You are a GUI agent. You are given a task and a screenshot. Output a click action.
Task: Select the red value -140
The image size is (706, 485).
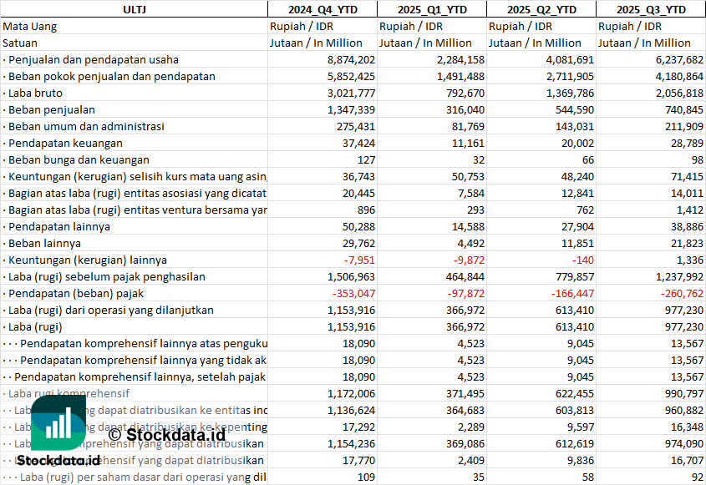point(582,260)
